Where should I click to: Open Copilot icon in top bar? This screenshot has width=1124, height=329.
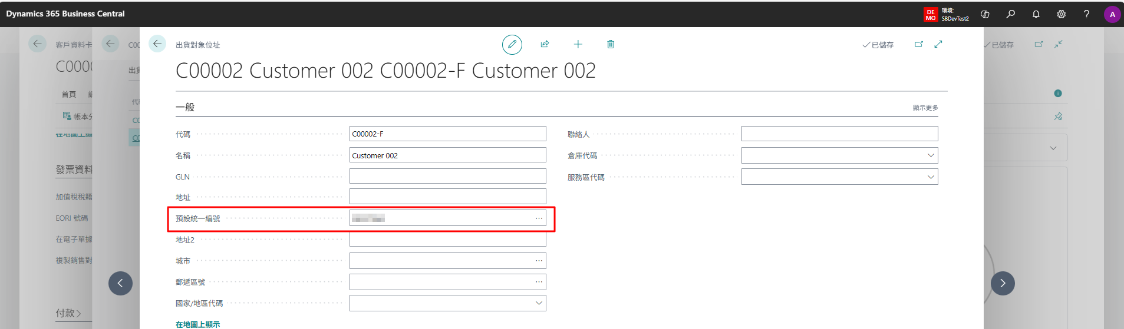click(x=985, y=14)
